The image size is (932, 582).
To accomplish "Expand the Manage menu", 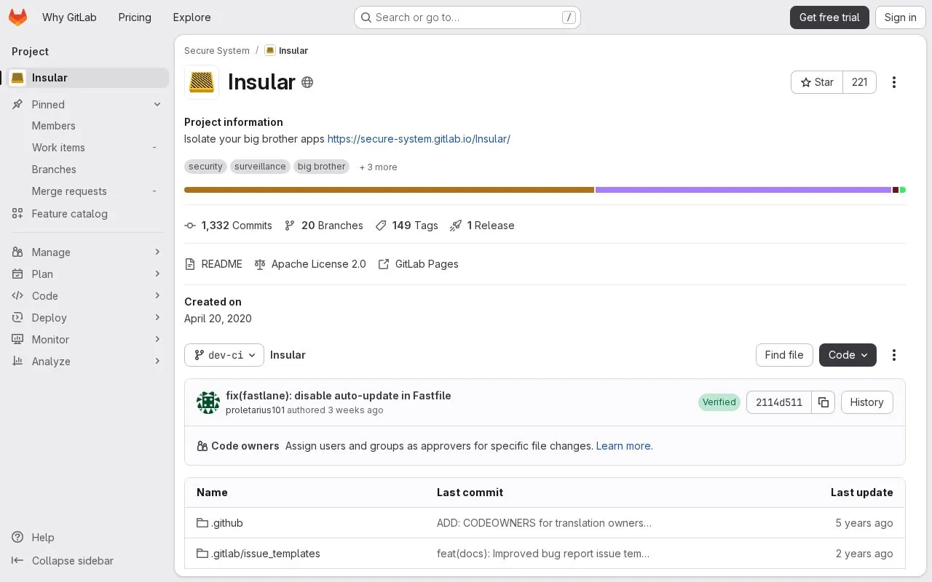I will (x=87, y=252).
